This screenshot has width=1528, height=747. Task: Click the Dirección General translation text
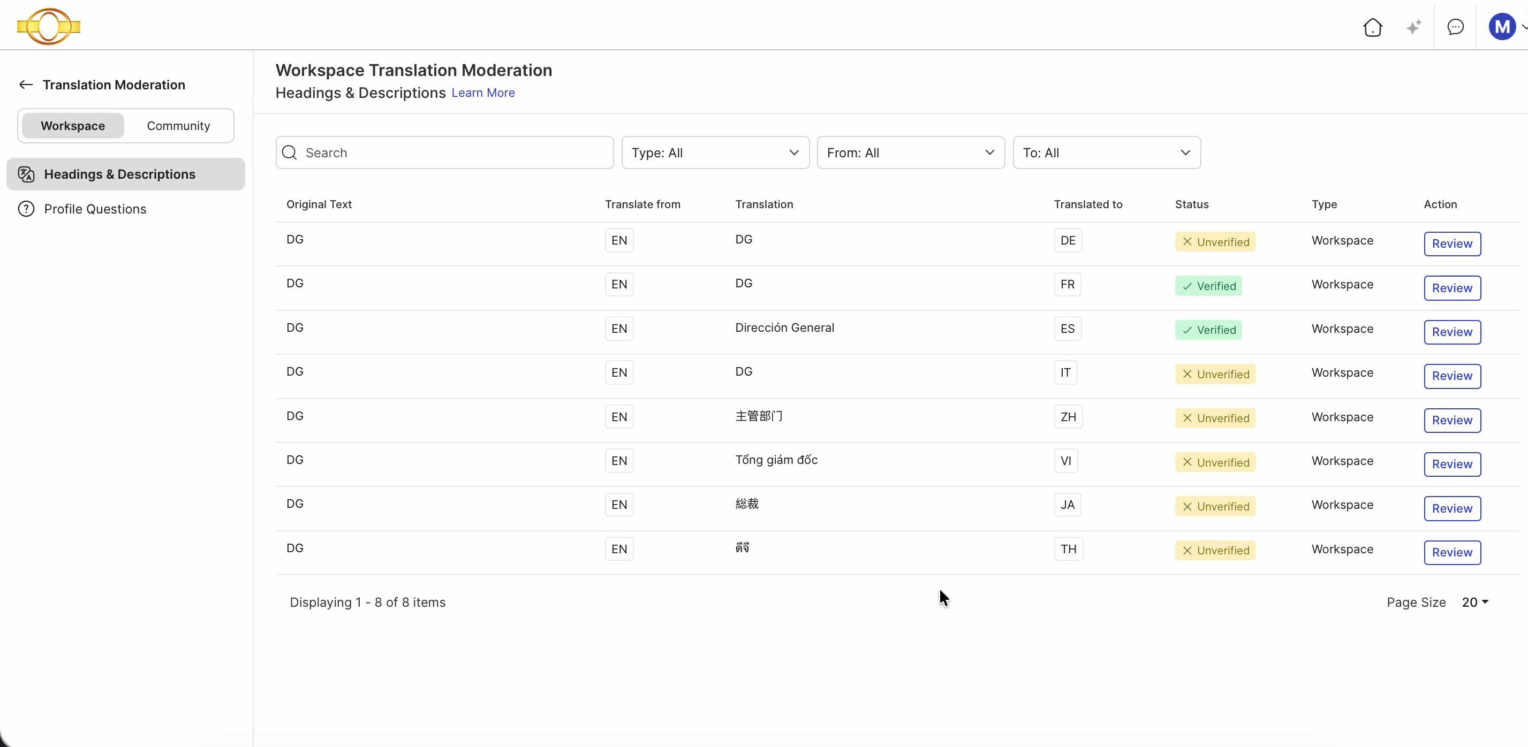[784, 328]
